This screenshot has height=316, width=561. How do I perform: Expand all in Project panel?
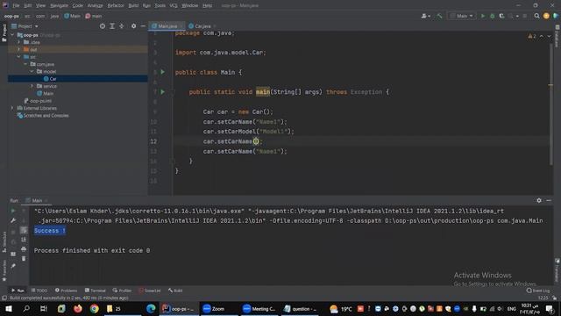pos(112,26)
